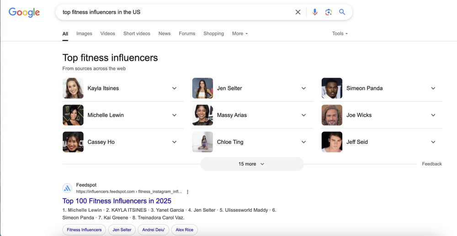Click the Jeff Seid name text
The width and height of the screenshot is (457, 236).
(x=357, y=142)
